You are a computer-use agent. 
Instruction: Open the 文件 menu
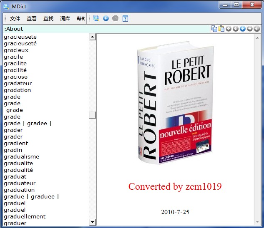pos(15,19)
